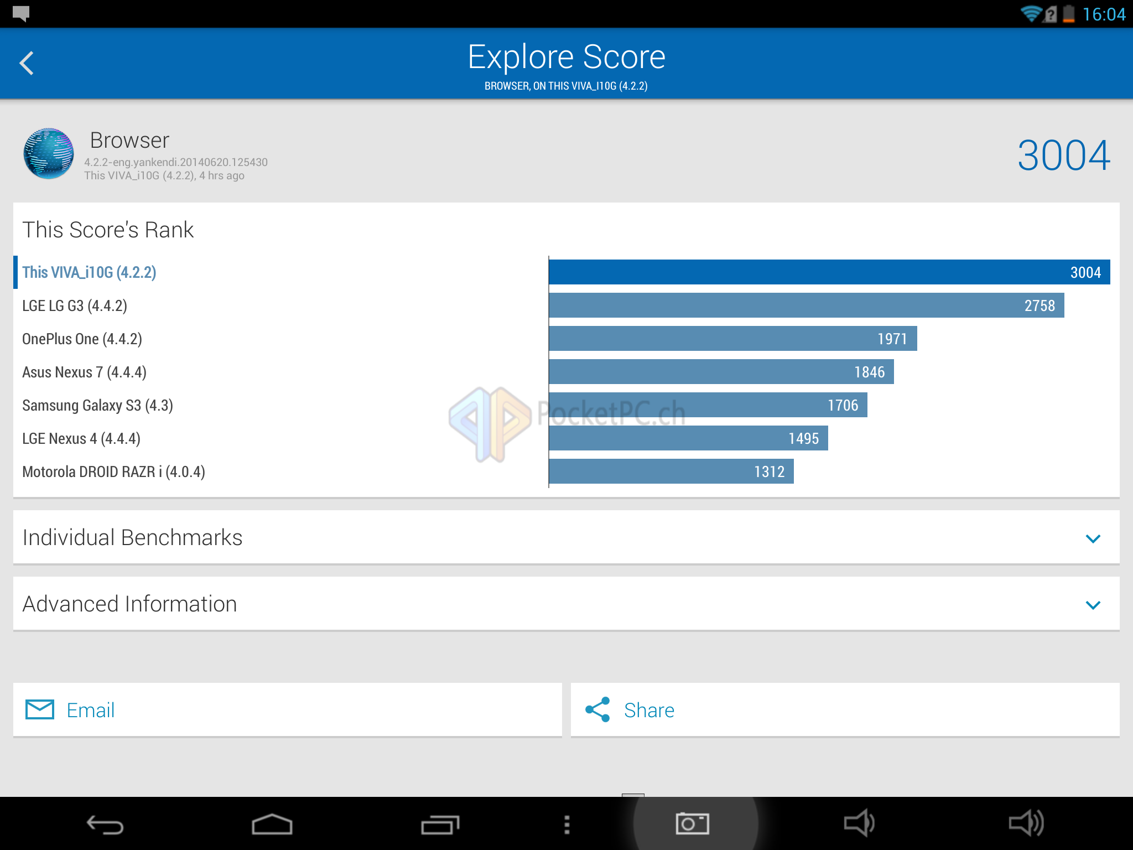Take a screenshot with camera button
This screenshot has height=850, width=1133.
(693, 824)
